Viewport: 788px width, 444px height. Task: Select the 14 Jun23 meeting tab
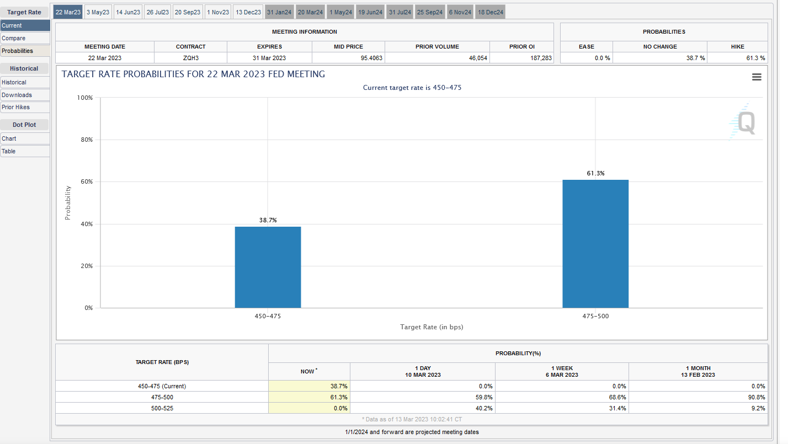tap(128, 12)
